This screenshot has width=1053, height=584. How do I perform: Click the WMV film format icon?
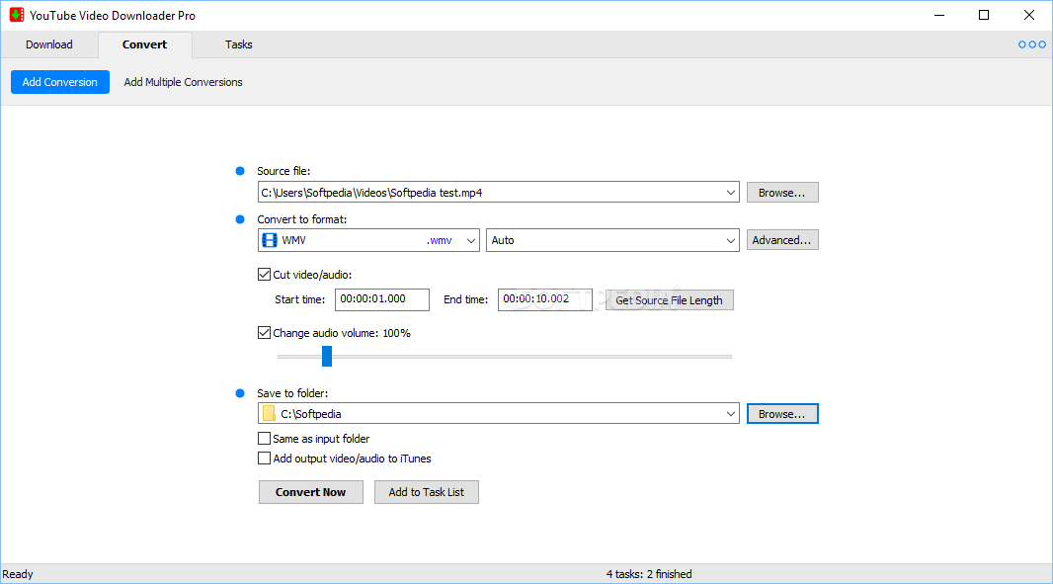pos(270,240)
